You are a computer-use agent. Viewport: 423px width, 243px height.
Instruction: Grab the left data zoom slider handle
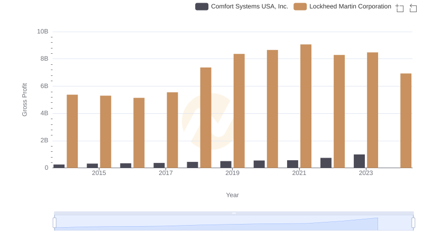click(x=54, y=223)
